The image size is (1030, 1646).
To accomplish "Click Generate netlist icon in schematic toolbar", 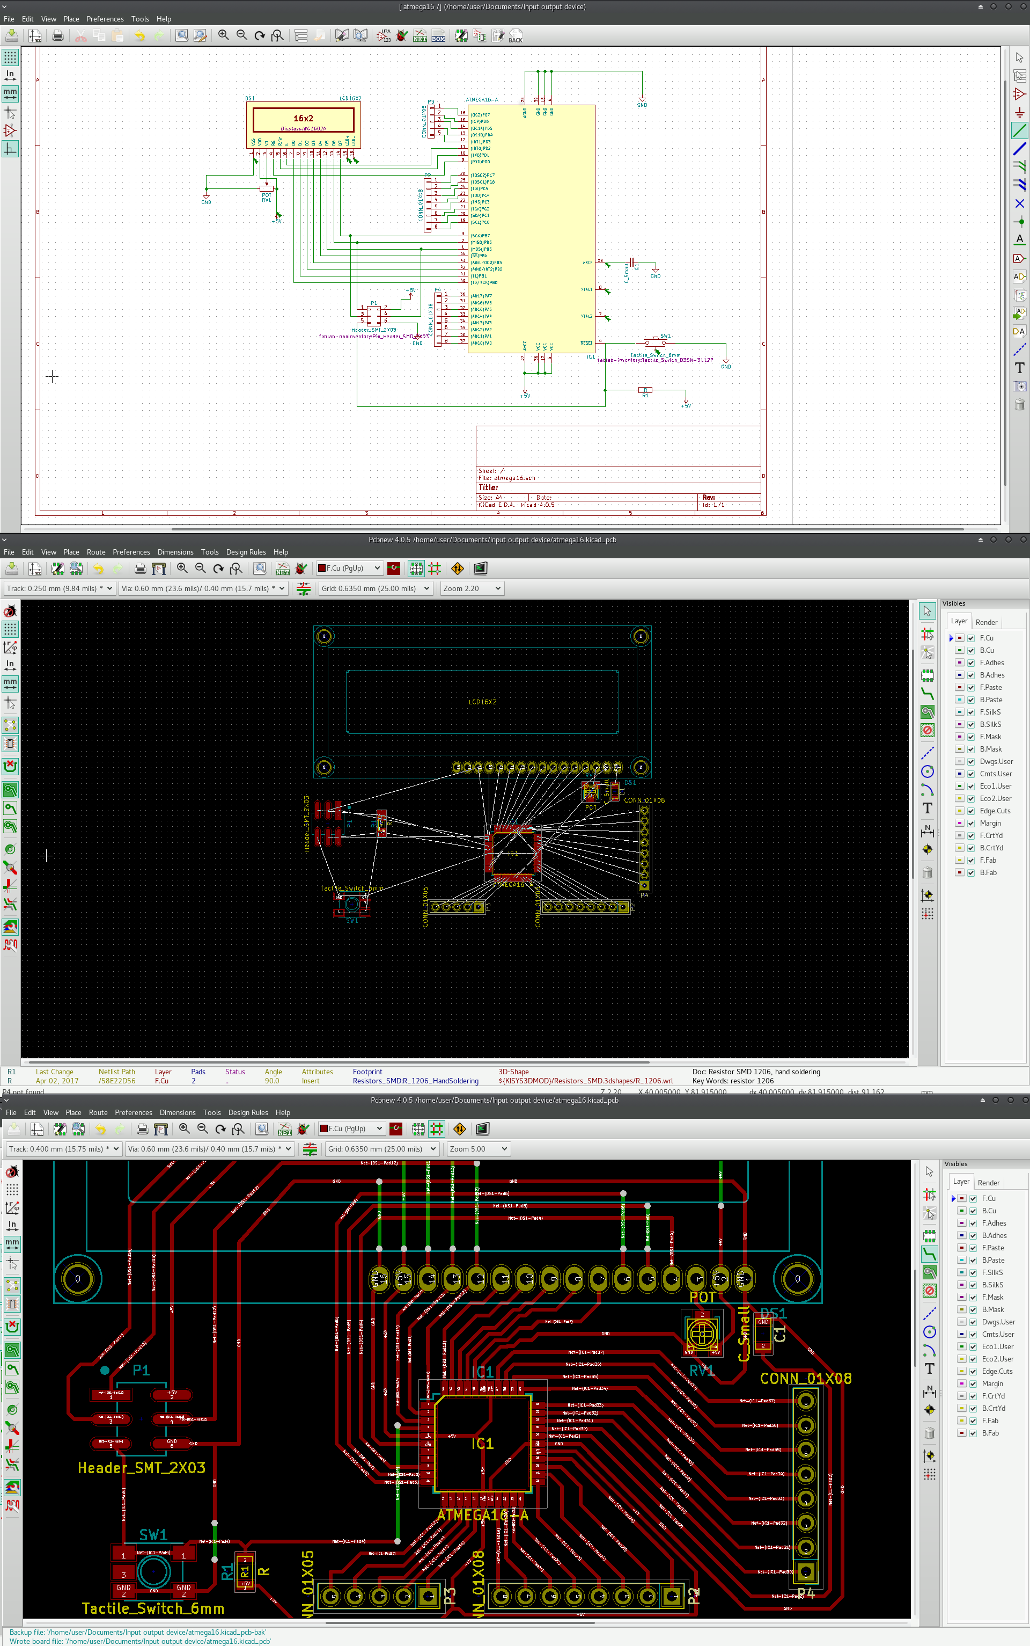I will tap(420, 36).
